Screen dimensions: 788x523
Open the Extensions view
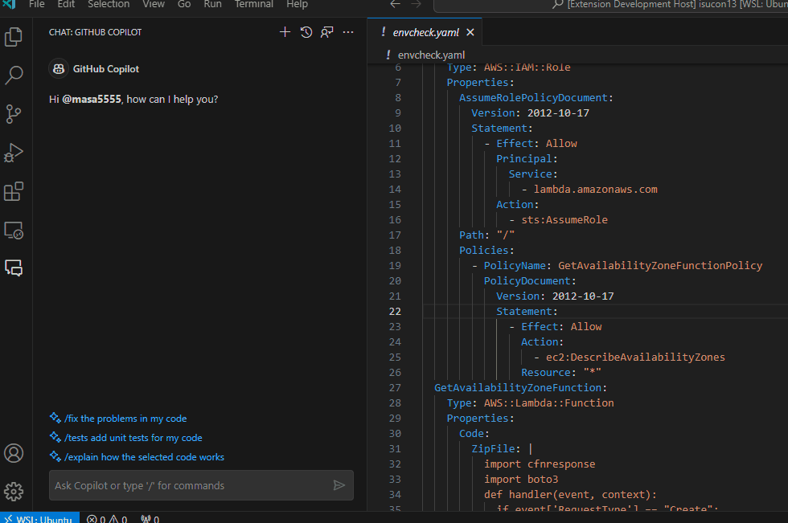click(14, 191)
